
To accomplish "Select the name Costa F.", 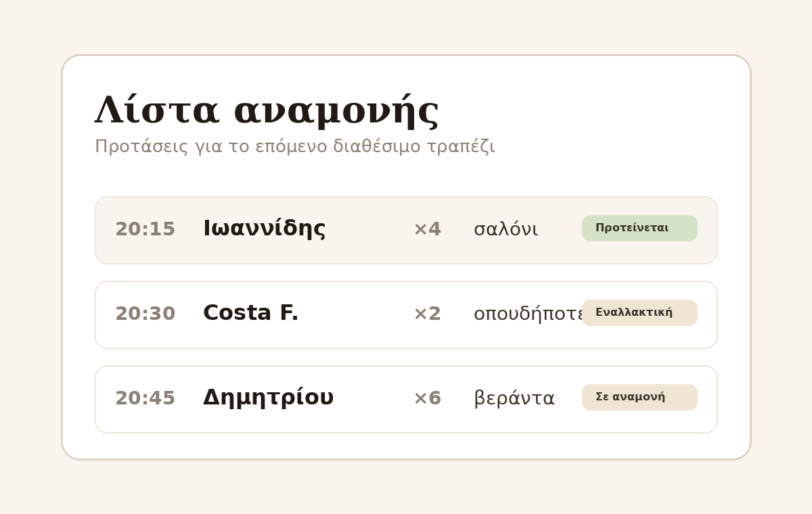I will pyautogui.click(x=251, y=313).
